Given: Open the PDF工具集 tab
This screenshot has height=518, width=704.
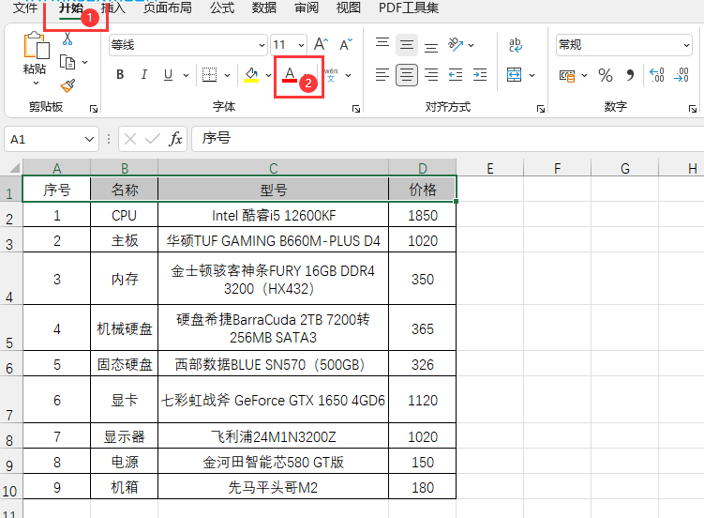Looking at the screenshot, I should coord(409,8).
